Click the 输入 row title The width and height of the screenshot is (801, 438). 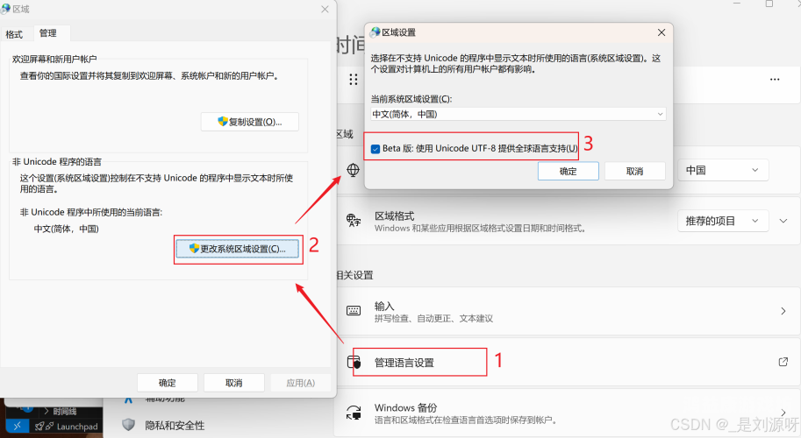point(384,306)
